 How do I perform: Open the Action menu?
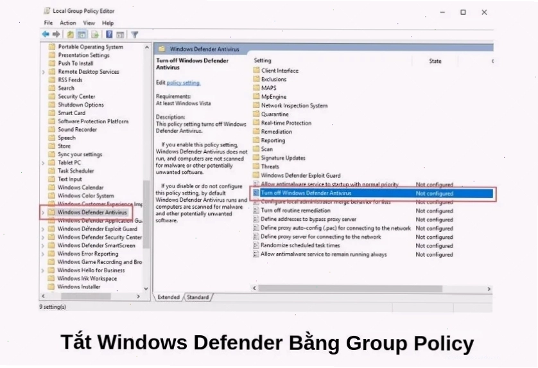click(x=68, y=23)
